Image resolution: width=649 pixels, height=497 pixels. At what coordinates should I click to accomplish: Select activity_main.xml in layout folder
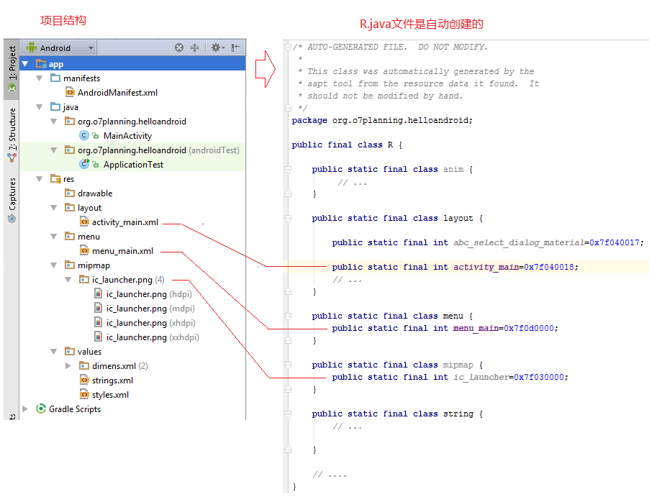tap(124, 222)
